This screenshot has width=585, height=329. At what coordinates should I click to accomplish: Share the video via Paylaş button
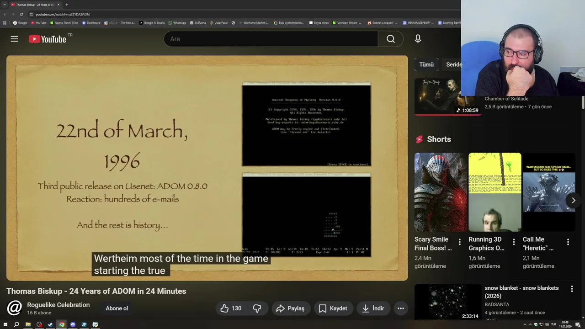point(291,308)
